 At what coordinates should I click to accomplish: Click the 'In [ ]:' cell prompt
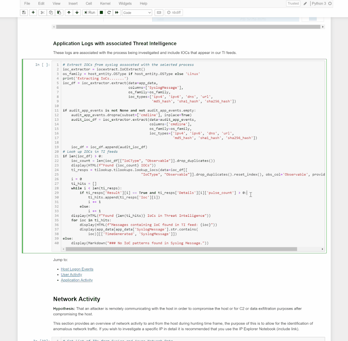(x=42, y=65)
